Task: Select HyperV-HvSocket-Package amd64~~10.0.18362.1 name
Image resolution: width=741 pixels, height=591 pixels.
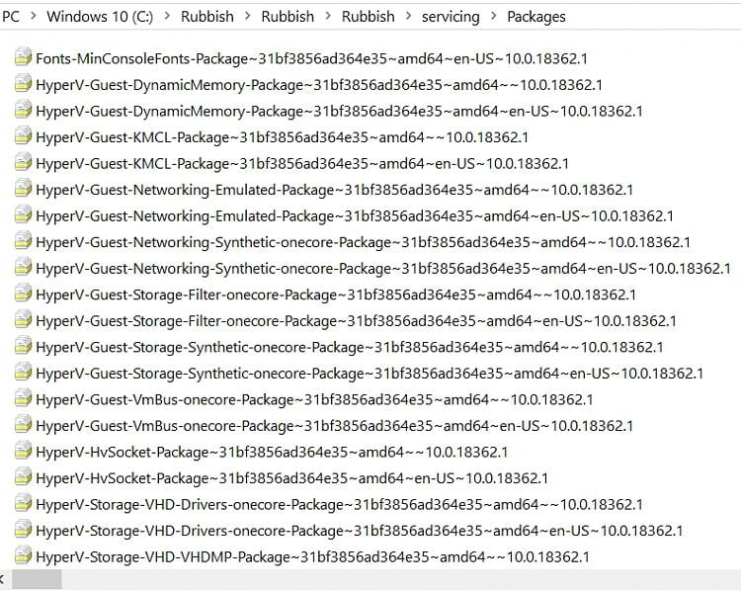Action: pyautogui.click(x=273, y=453)
